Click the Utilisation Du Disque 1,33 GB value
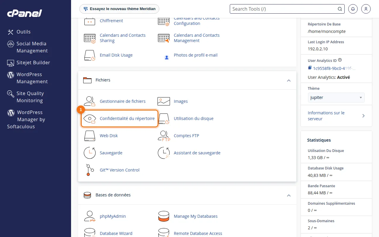Screen dimensions: 379x237 318,158
